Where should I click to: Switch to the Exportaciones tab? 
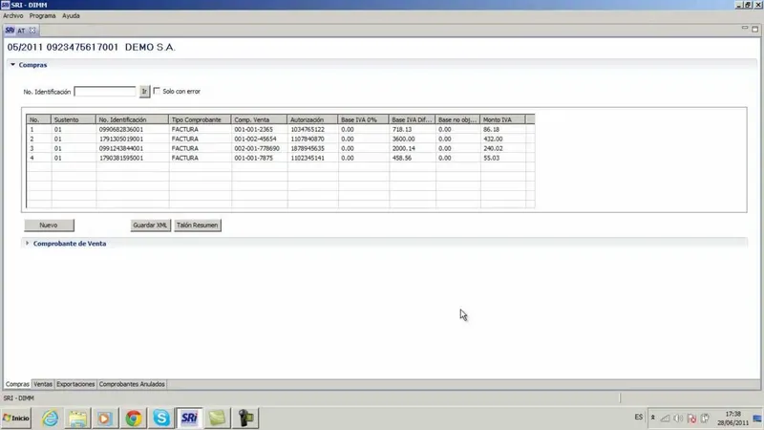[75, 384]
